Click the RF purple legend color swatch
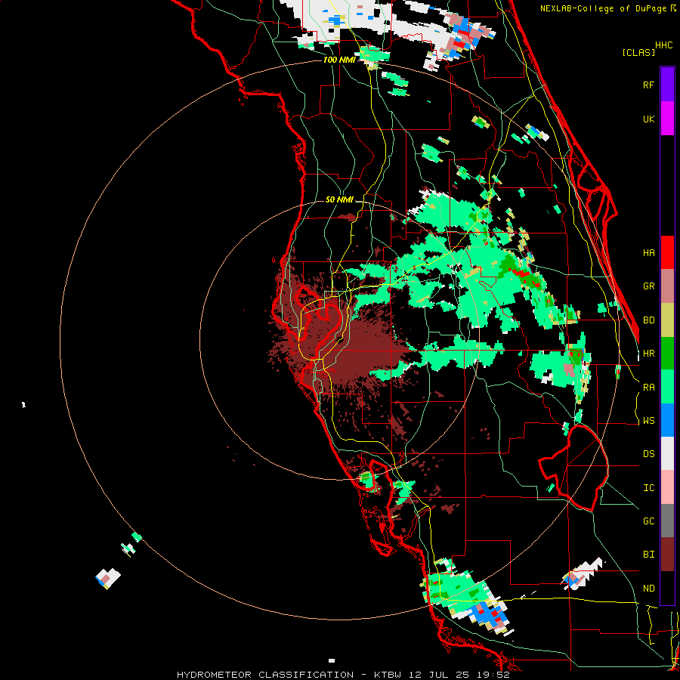The height and width of the screenshot is (680, 680). 667,85
